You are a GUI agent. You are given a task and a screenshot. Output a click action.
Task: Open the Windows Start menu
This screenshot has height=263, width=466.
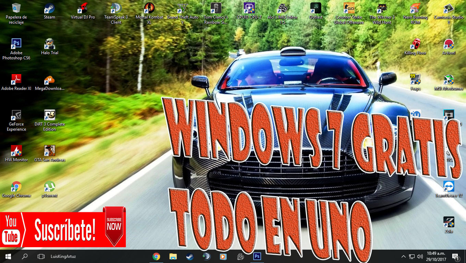(8, 256)
